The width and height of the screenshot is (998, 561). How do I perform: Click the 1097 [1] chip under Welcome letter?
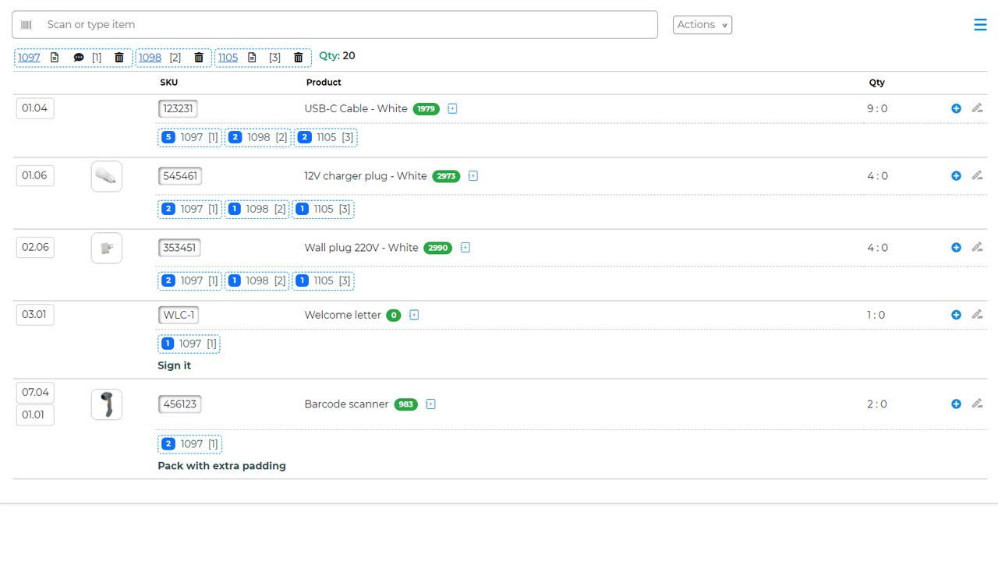click(189, 344)
